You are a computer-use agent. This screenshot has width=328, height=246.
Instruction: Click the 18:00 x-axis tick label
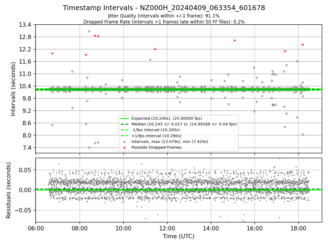click(298, 228)
